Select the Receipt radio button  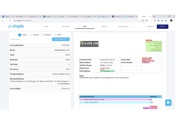31,35
